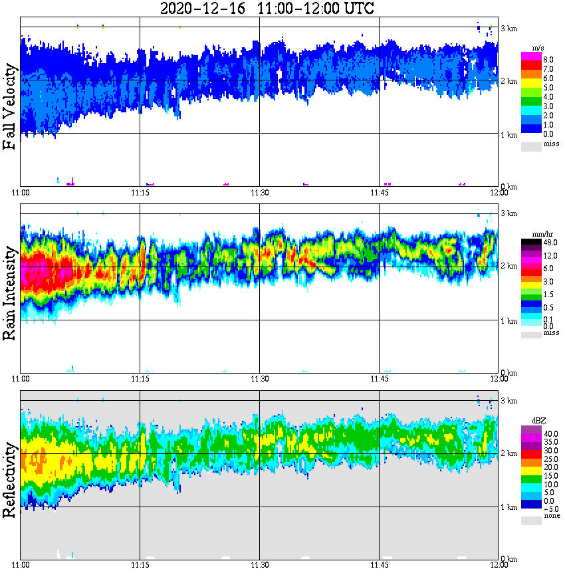565x577 pixels.
Task: Click the "2 km" height label of Rain Intensity
Action: point(508,266)
